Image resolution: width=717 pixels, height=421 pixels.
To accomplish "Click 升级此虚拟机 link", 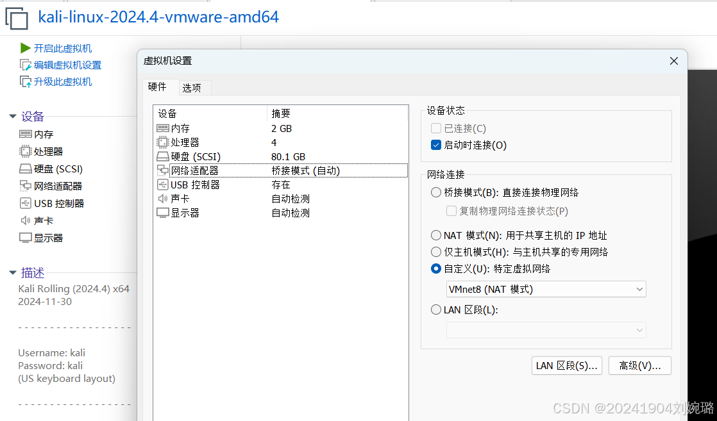I will coord(63,82).
